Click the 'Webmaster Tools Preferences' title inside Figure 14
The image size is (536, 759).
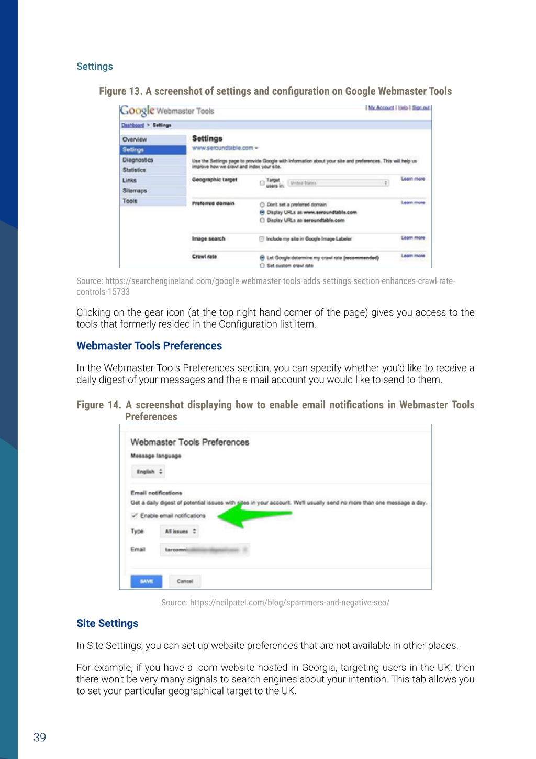[190, 442]
